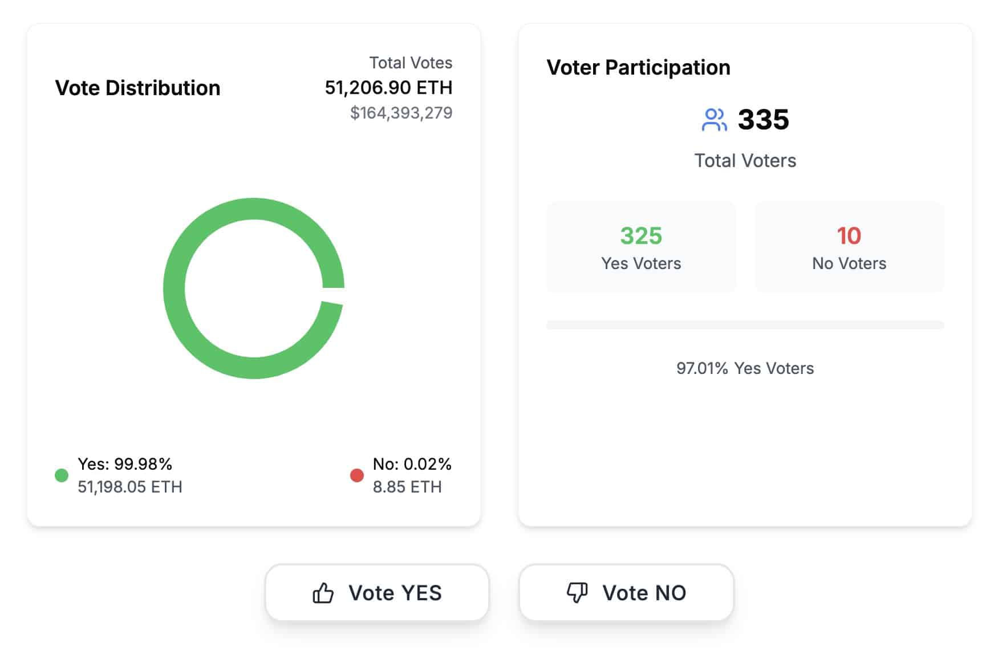Image resolution: width=998 pixels, height=651 pixels.
Task: Click the thumbs-up icon on Vote YES
Action: [x=323, y=593]
